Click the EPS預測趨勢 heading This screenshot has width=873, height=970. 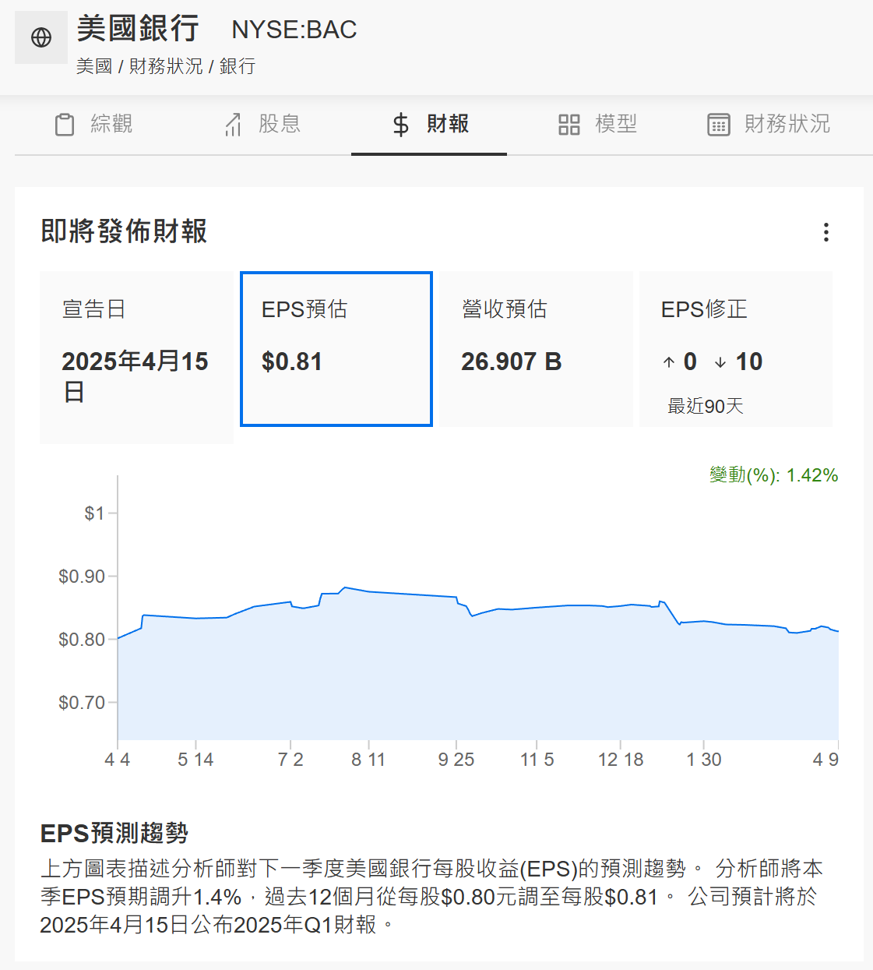click(x=114, y=834)
